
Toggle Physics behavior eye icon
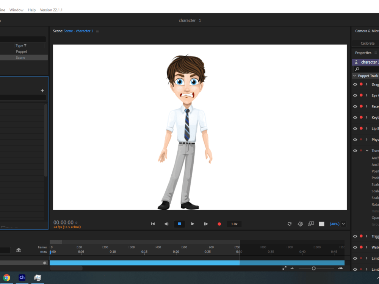355,140
